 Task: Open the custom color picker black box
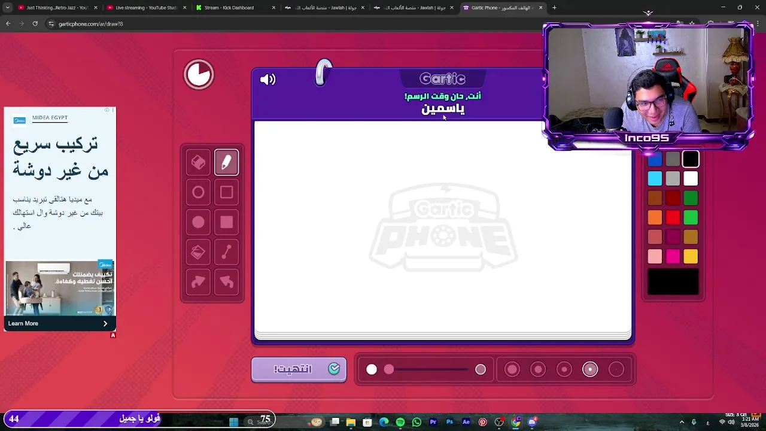pos(673,282)
